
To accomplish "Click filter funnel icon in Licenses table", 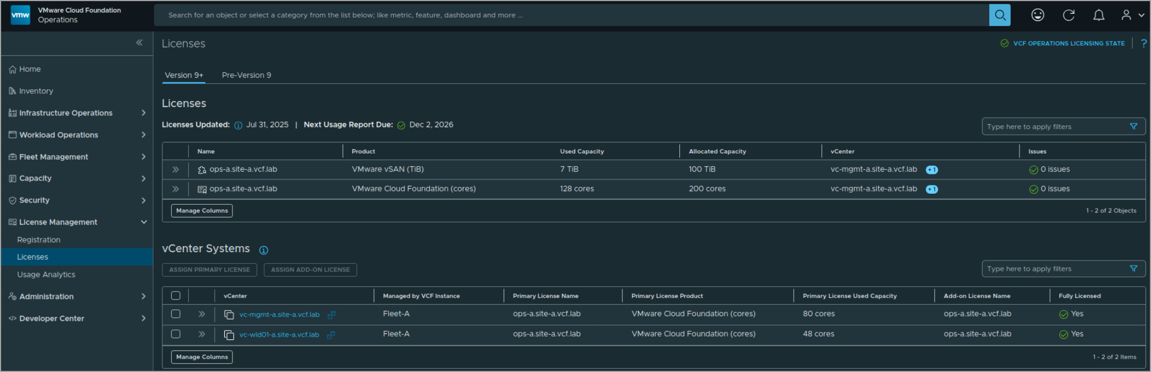I will [x=1133, y=126].
